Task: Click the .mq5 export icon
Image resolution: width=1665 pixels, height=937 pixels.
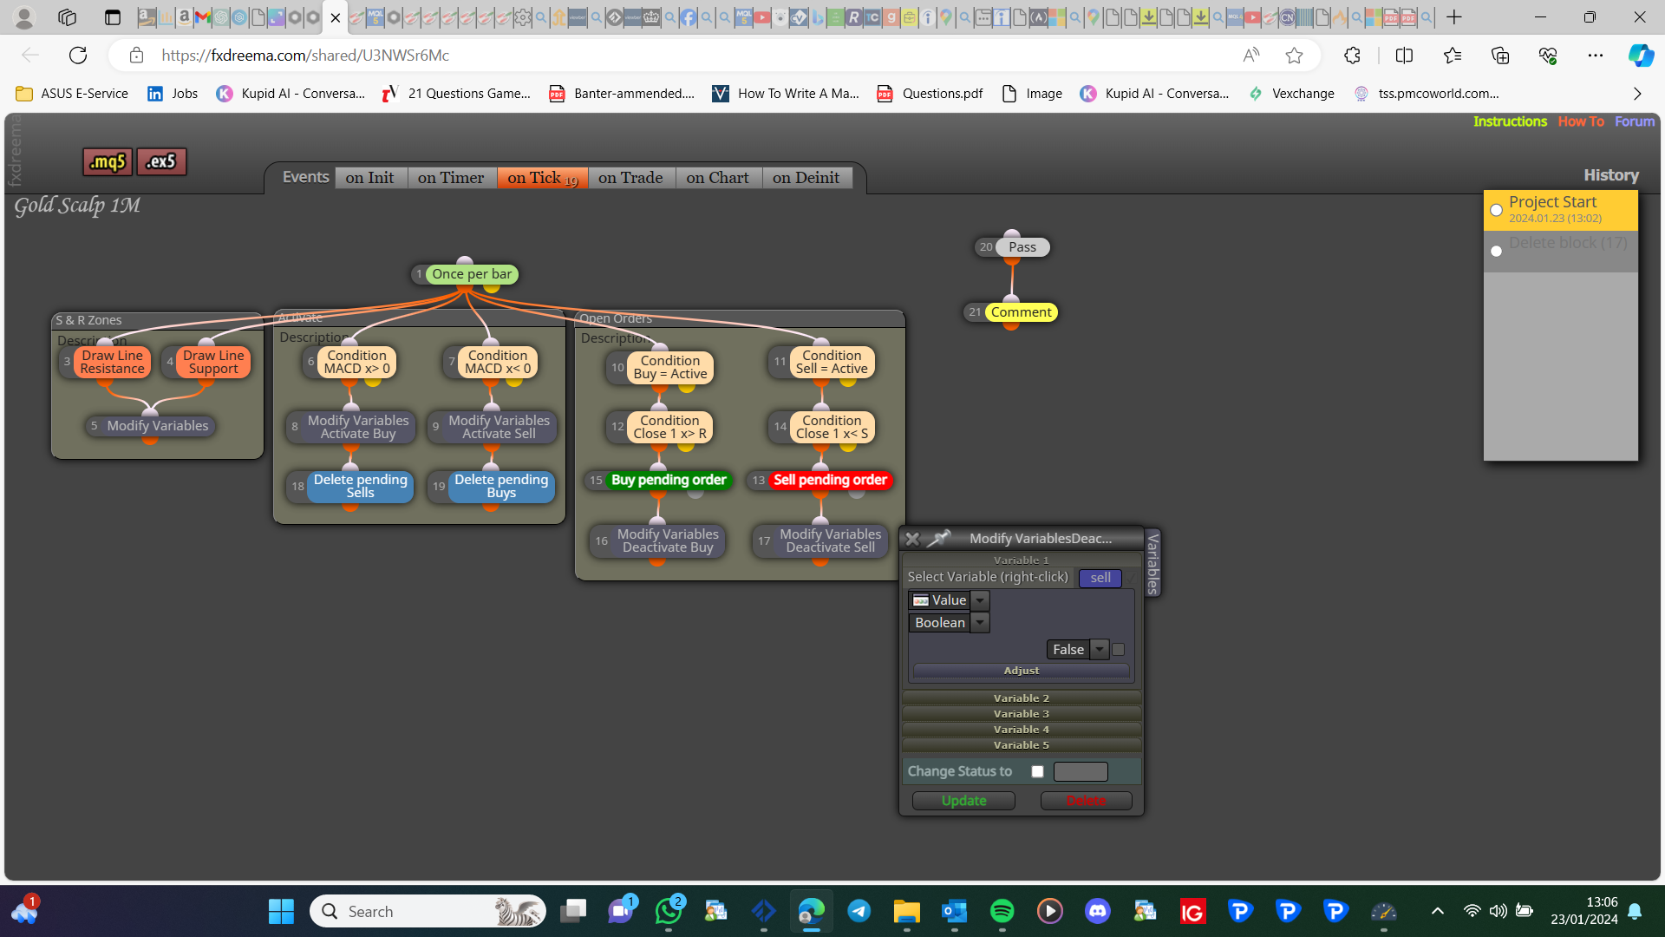Action: point(108,161)
